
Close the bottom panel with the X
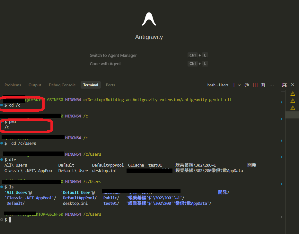coord(293,85)
